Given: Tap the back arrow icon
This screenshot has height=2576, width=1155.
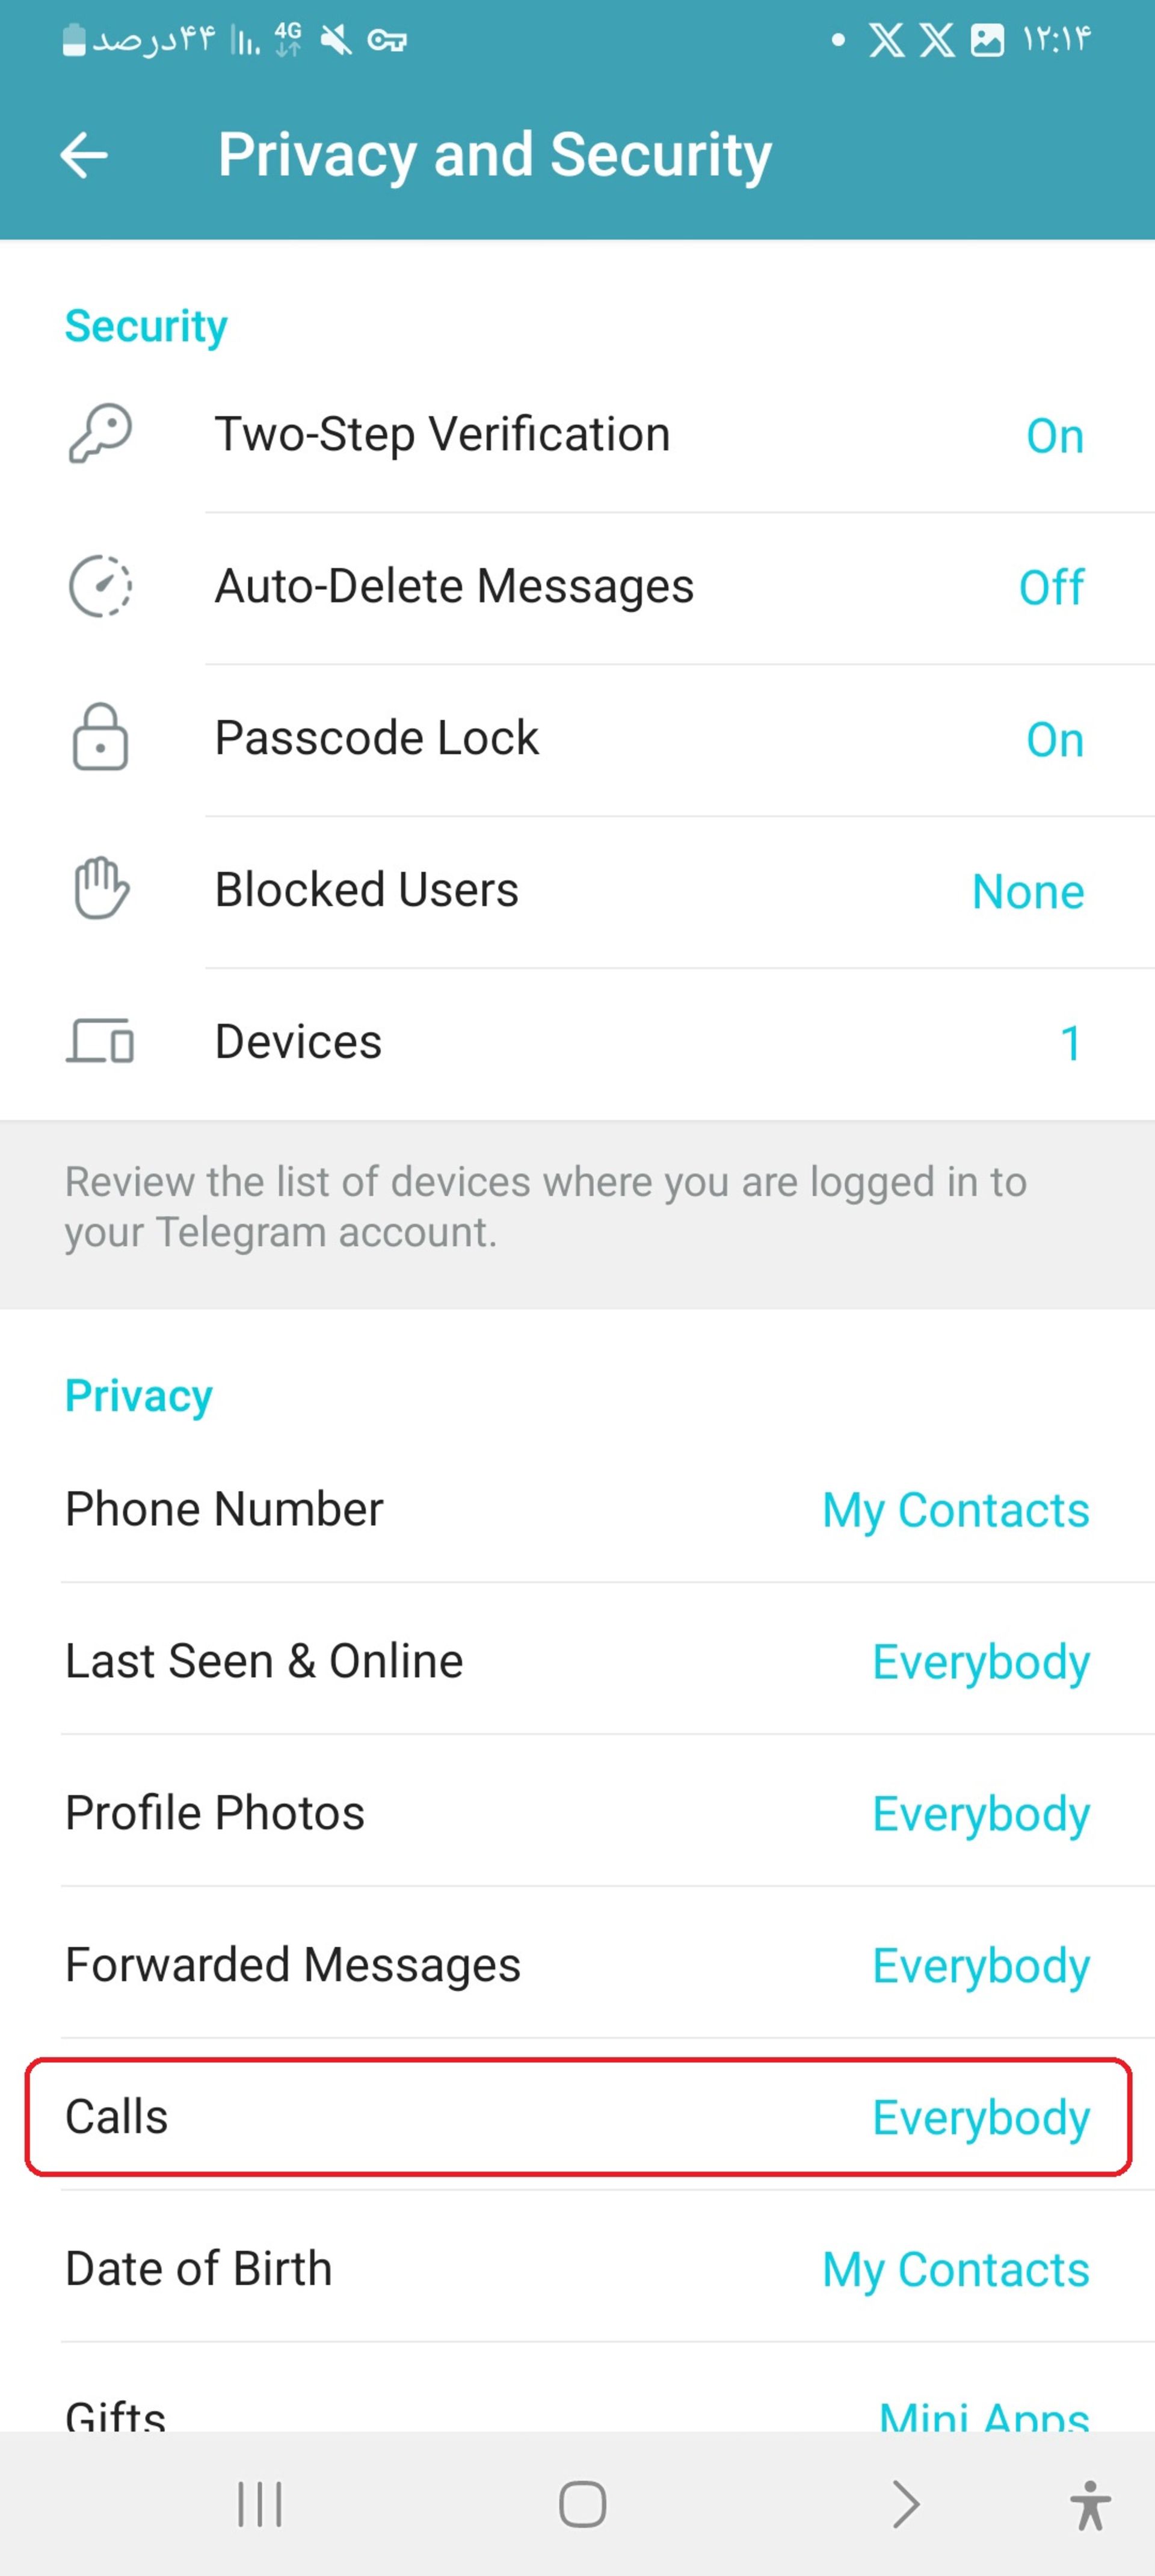Looking at the screenshot, I should pos(82,155).
